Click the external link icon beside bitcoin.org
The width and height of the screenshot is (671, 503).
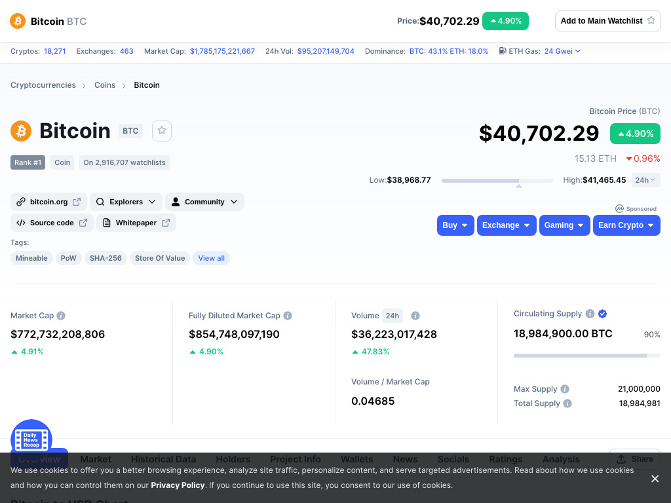(x=77, y=202)
